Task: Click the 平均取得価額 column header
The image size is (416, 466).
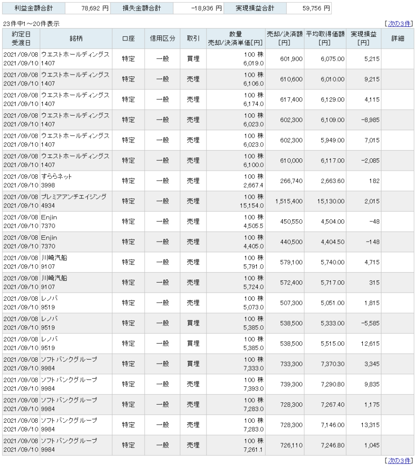Action: coord(325,39)
